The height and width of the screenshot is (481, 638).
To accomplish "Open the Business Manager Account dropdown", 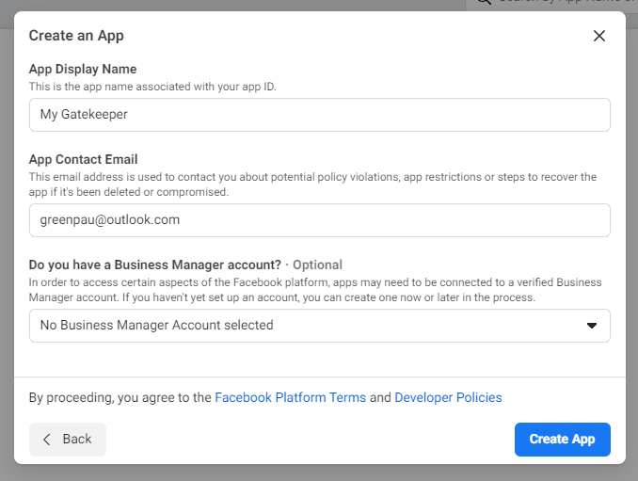I will (319, 326).
